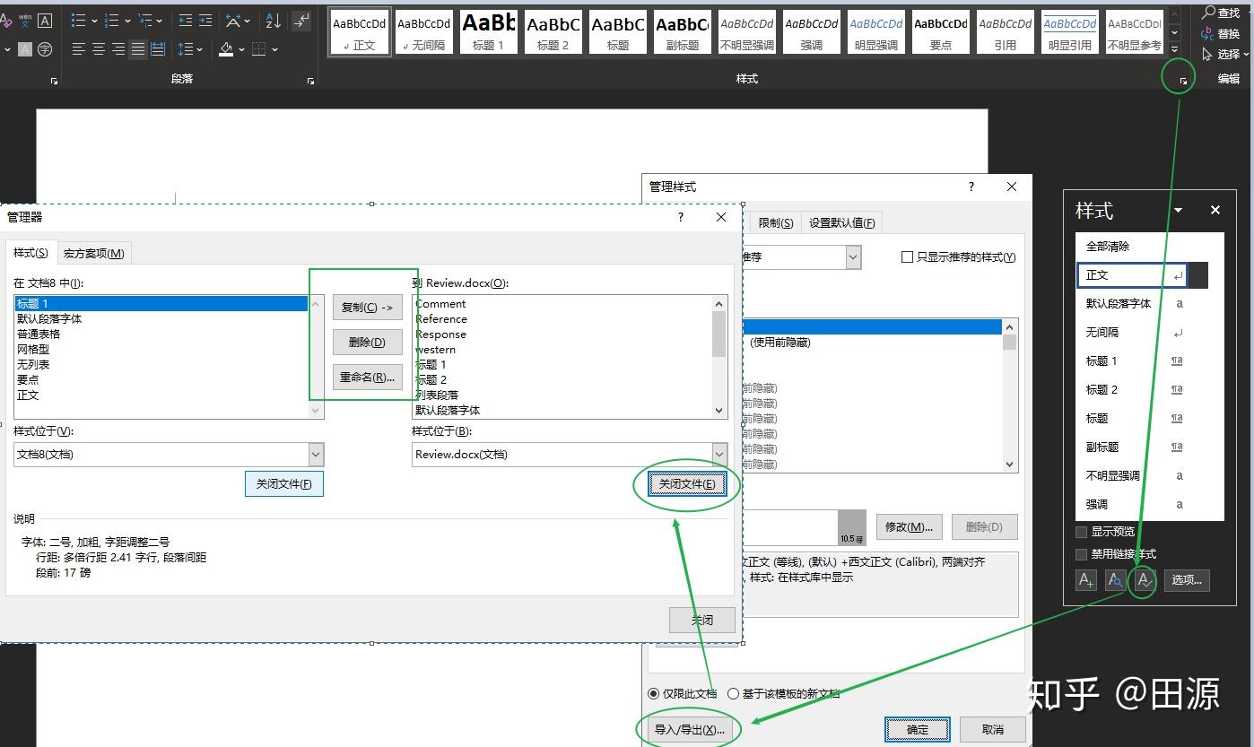Click the enclosed character icon
The height and width of the screenshot is (747, 1254).
tap(45, 49)
